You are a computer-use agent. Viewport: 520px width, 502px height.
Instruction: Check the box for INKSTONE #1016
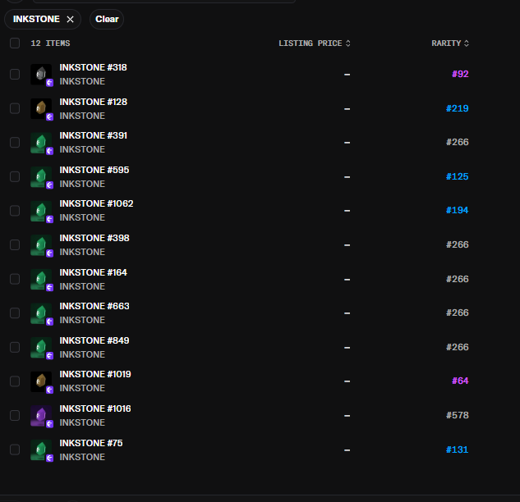pyautogui.click(x=15, y=416)
